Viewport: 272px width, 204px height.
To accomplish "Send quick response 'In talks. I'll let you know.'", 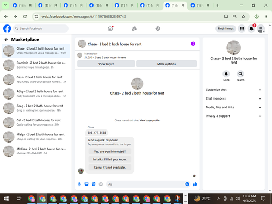I will (110, 159).
